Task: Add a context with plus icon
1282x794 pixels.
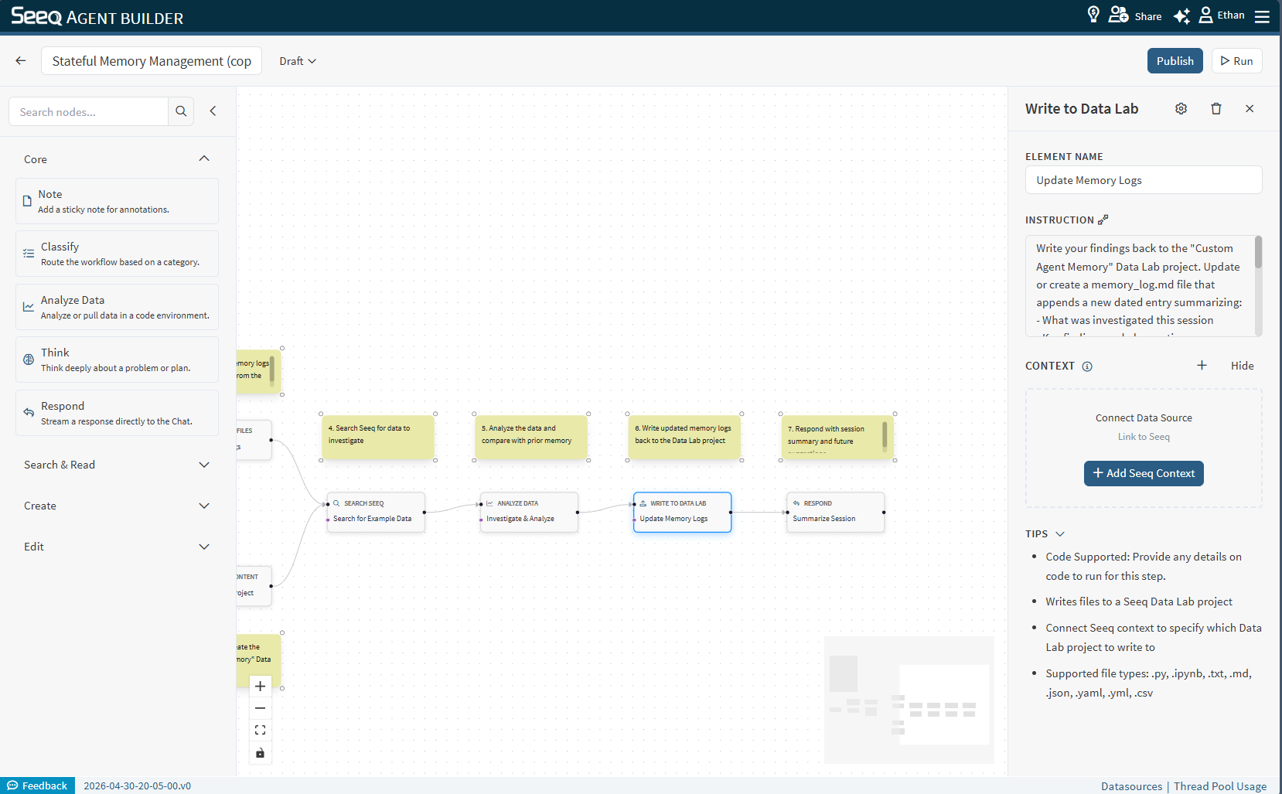Action: (x=1202, y=365)
